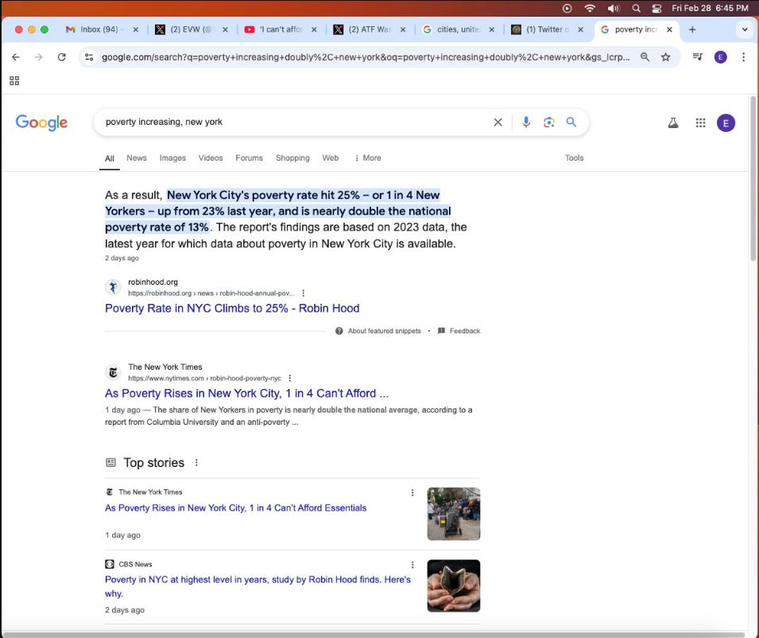This screenshot has width=759, height=638.
Task: Click the vertical page scrollbar
Action: pyautogui.click(x=753, y=179)
